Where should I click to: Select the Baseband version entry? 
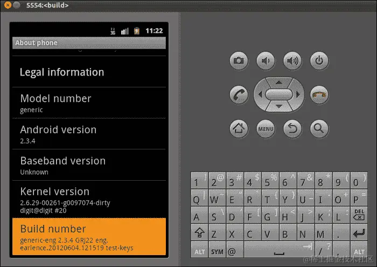pyautogui.click(x=89, y=165)
